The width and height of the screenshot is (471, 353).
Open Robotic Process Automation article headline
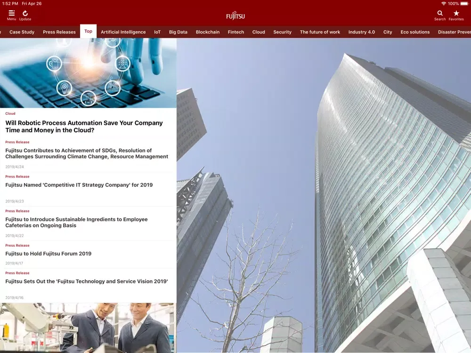coord(84,126)
